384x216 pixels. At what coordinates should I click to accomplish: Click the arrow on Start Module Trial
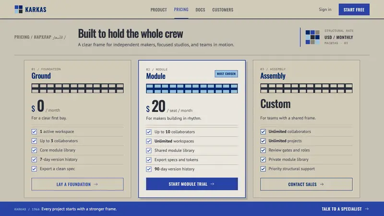[x=212, y=184]
